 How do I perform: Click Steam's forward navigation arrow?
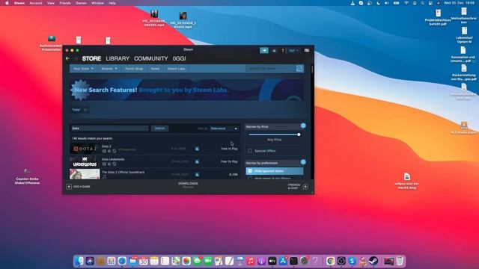(76, 58)
